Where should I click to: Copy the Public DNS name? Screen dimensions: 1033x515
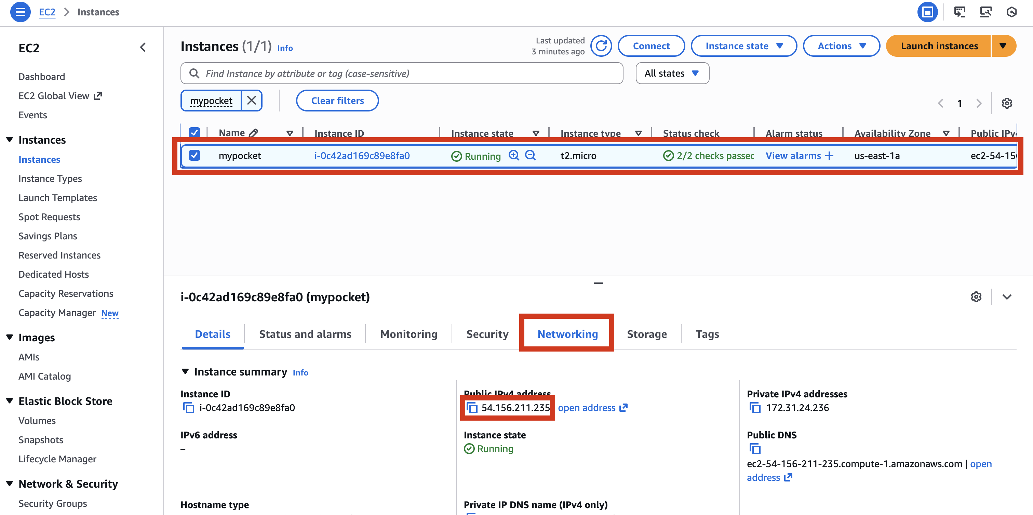point(755,449)
